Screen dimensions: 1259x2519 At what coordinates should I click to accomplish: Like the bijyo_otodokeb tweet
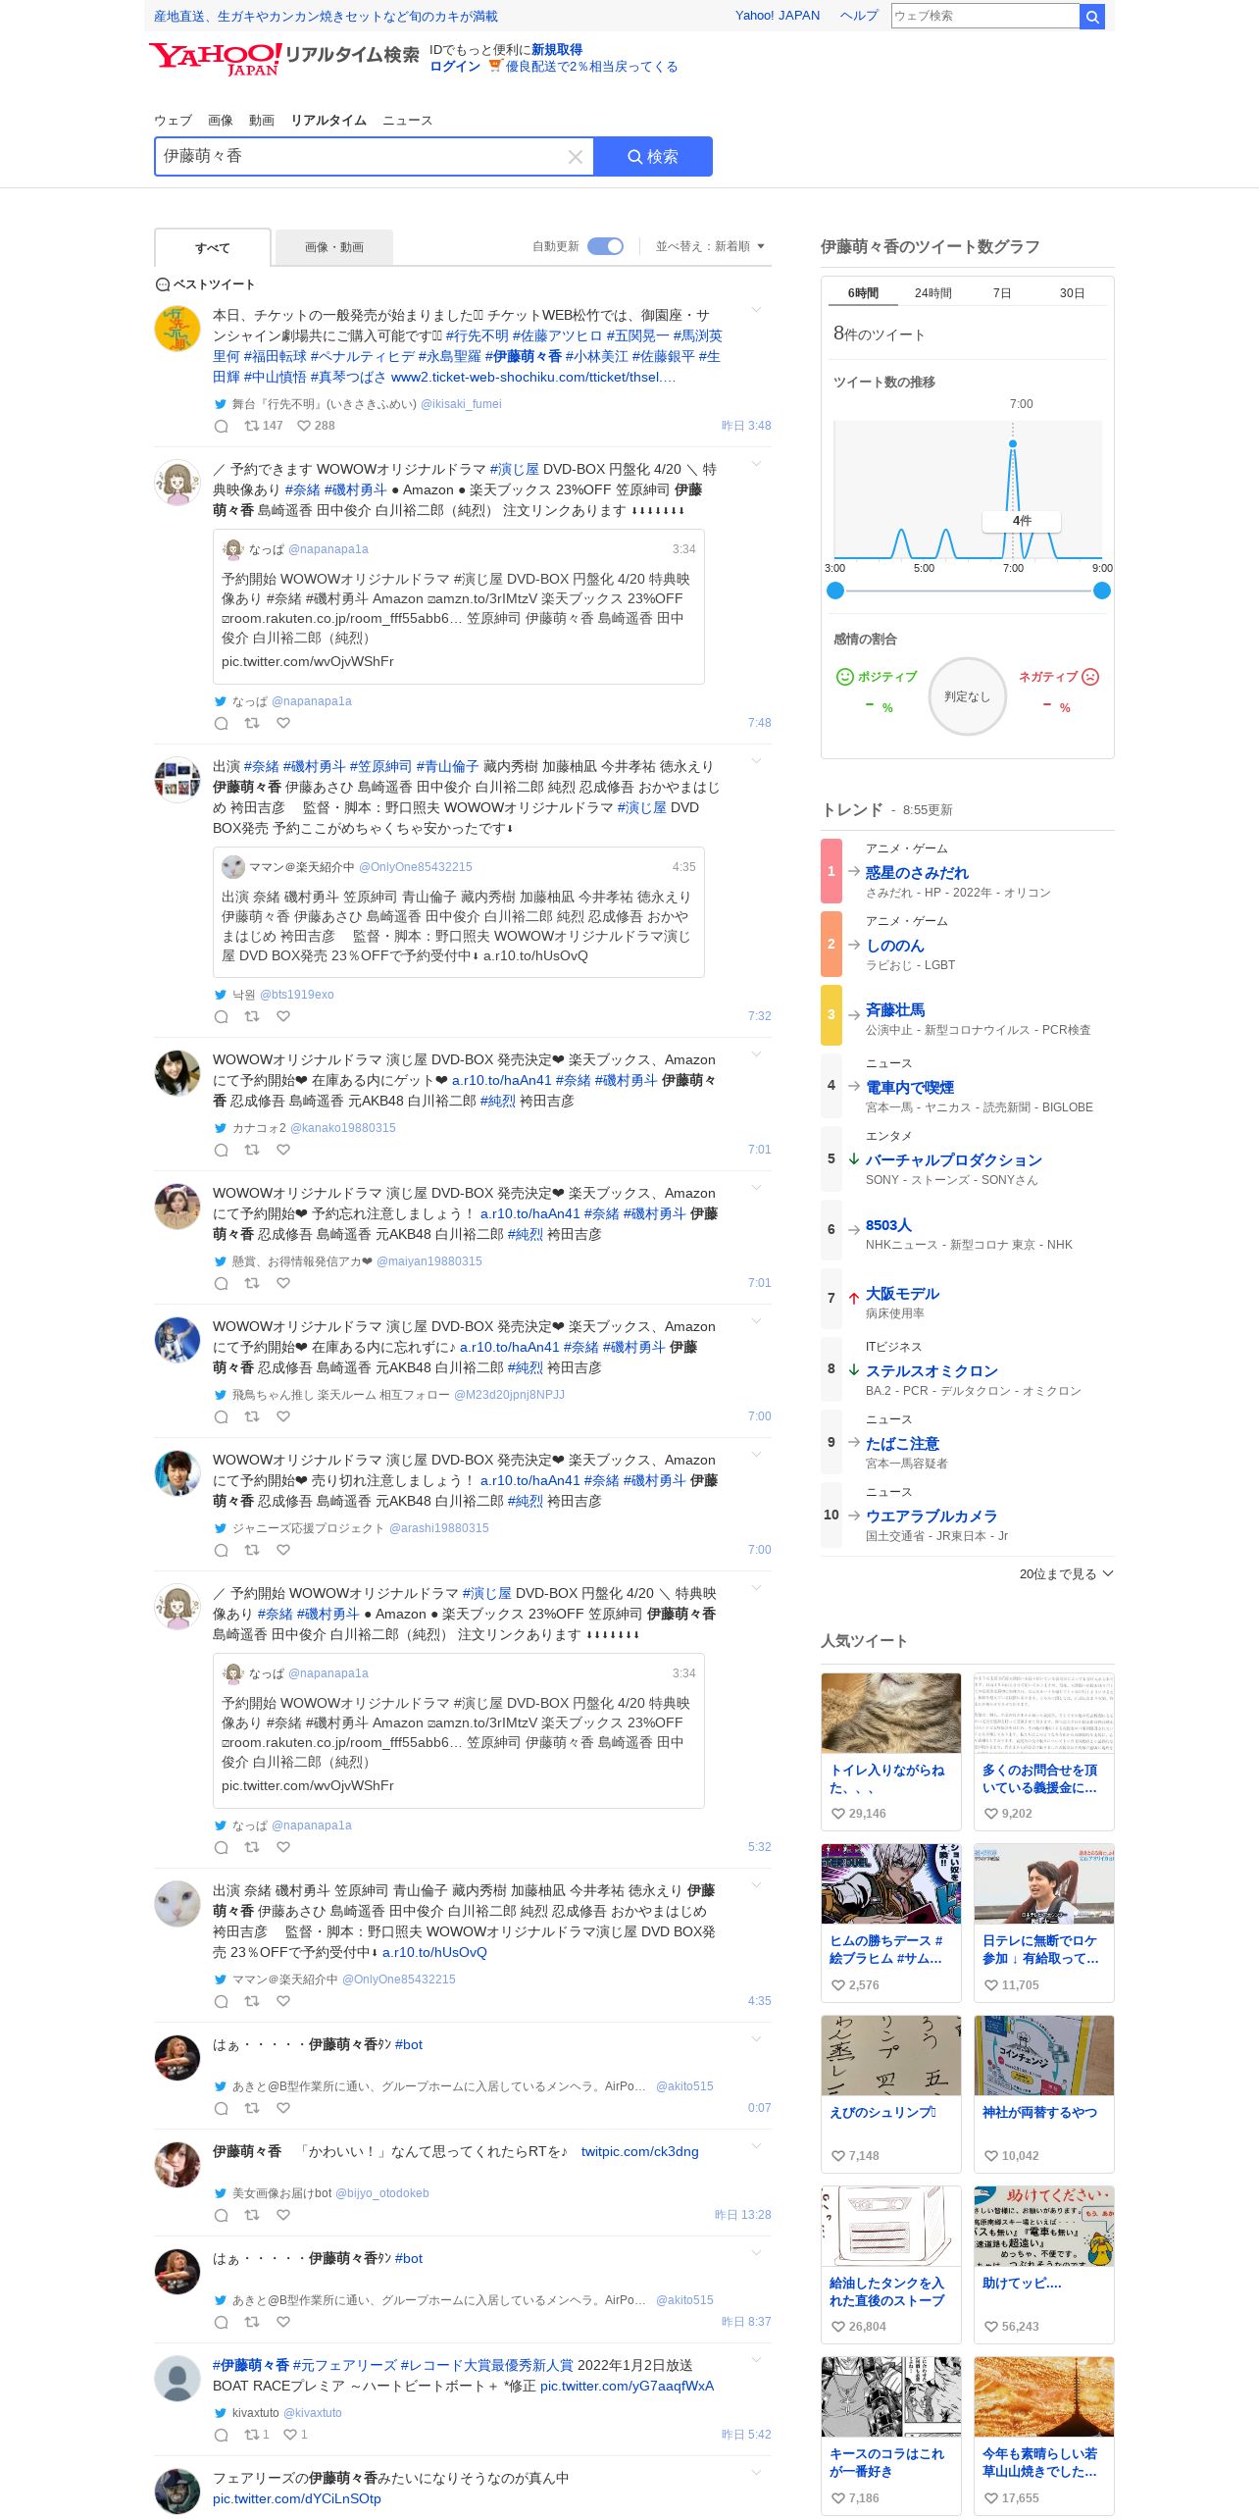pyautogui.click(x=283, y=2215)
